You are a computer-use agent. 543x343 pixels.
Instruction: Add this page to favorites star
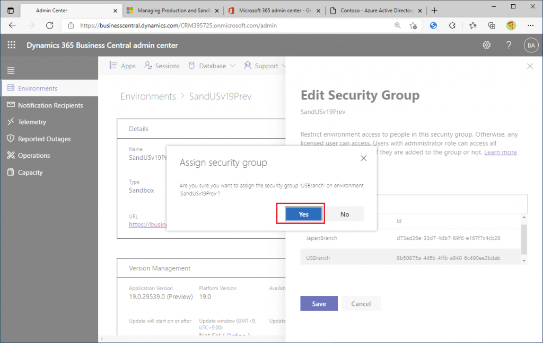[413, 25]
